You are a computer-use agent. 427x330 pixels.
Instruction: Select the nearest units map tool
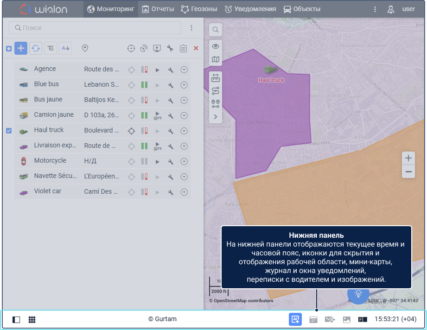216,103
